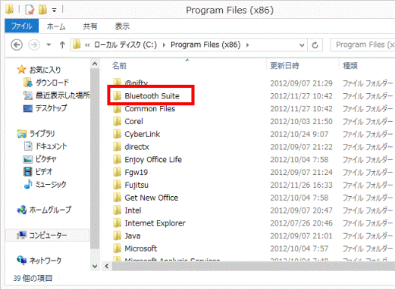Open デスクトップ in the navigation pane
The height and width of the screenshot is (290, 395).
[x=52, y=108]
